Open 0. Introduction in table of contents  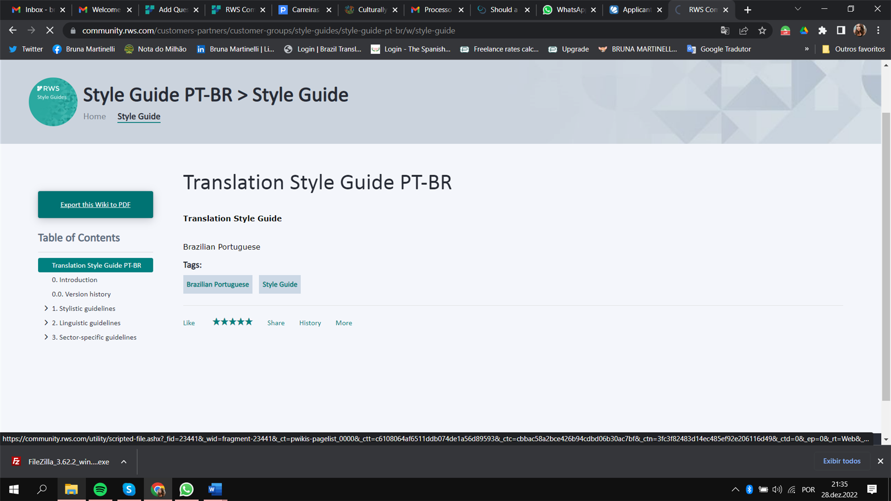(x=74, y=280)
